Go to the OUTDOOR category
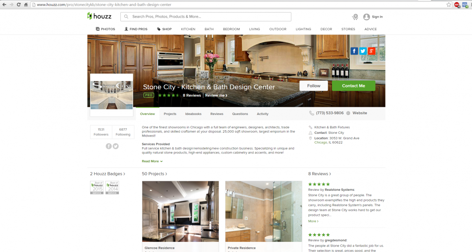The height and width of the screenshot is (252, 472). [278, 29]
